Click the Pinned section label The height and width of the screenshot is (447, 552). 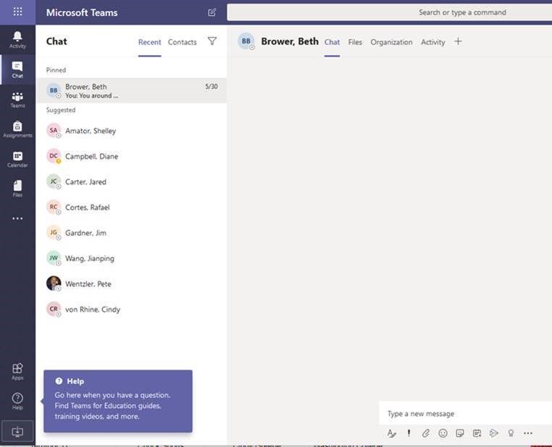pos(56,69)
